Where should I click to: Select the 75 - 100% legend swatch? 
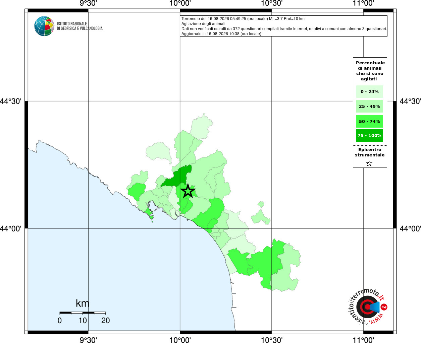[369, 136]
